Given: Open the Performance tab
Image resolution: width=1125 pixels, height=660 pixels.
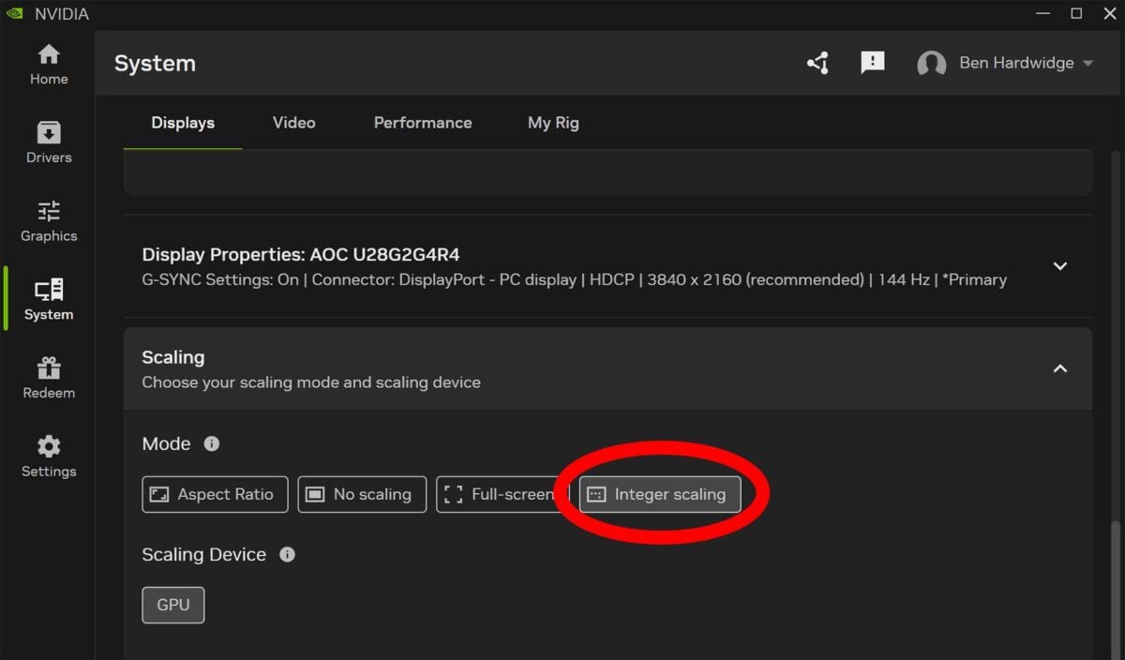Looking at the screenshot, I should [422, 122].
